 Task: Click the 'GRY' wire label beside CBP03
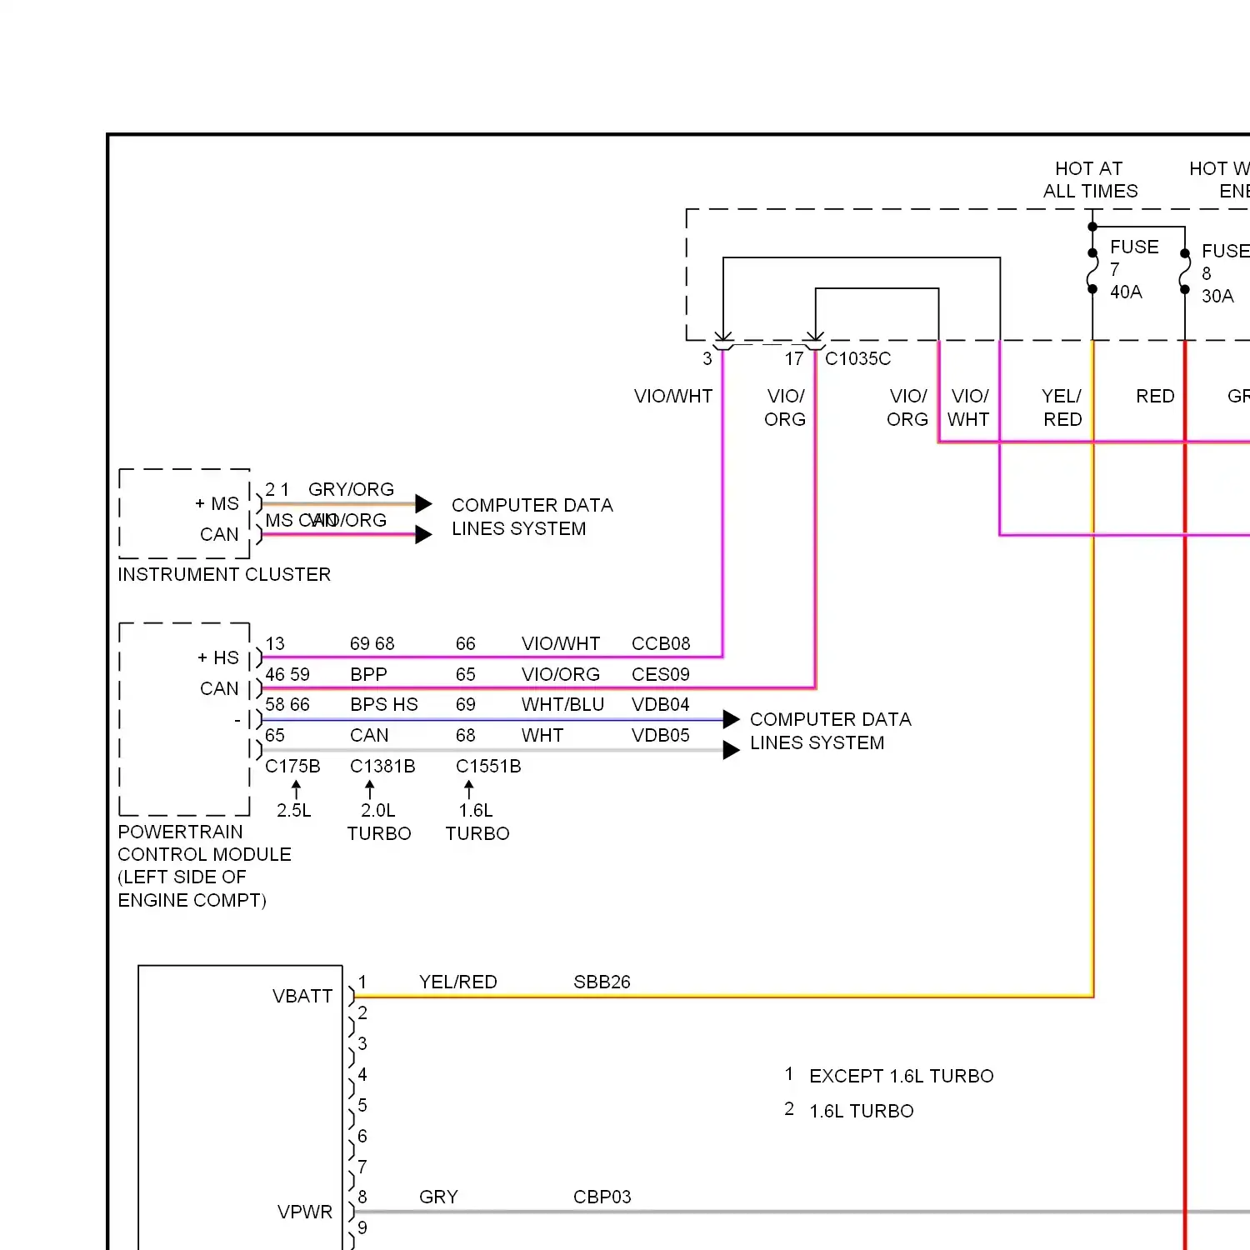pos(438,1197)
